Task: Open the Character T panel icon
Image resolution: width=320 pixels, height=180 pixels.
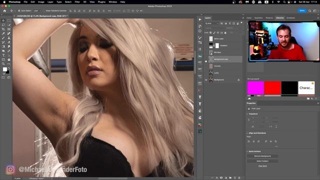Action: point(200,97)
